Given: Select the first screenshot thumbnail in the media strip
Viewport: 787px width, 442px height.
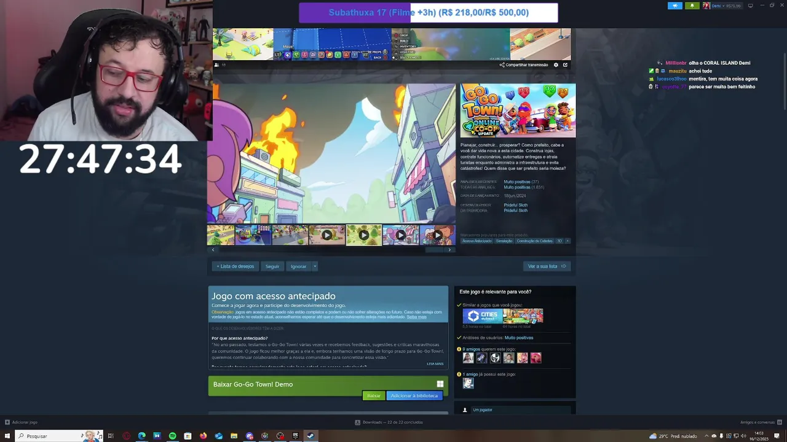Looking at the screenshot, I should (220, 235).
